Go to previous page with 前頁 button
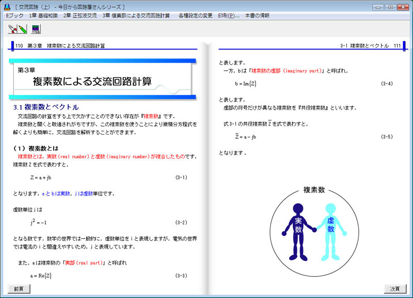The image size is (413, 298). coord(19,289)
